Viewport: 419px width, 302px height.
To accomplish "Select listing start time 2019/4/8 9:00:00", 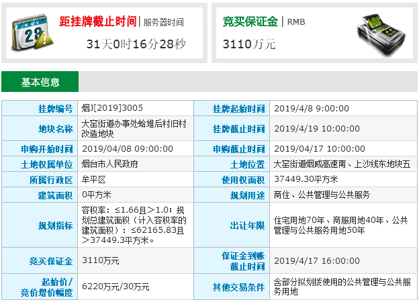I will [x=312, y=109].
